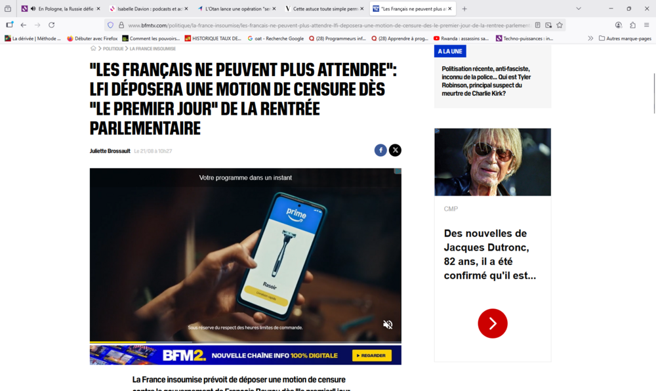Toggle reader view in the address bar
Viewport: 656px width, 391px height.
tap(538, 25)
